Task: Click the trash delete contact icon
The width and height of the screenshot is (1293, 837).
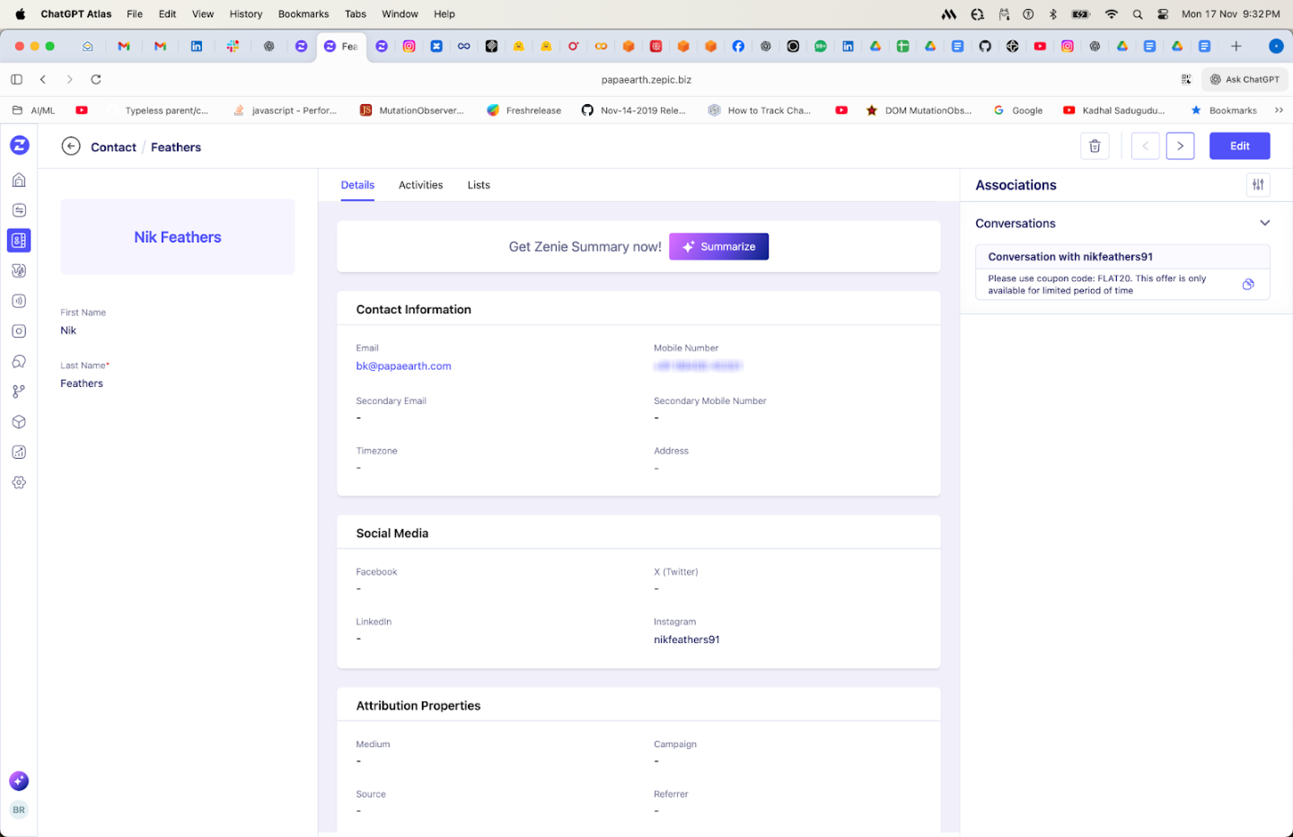Action: point(1095,146)
